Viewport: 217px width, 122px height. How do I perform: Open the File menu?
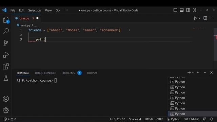(13, 11)
